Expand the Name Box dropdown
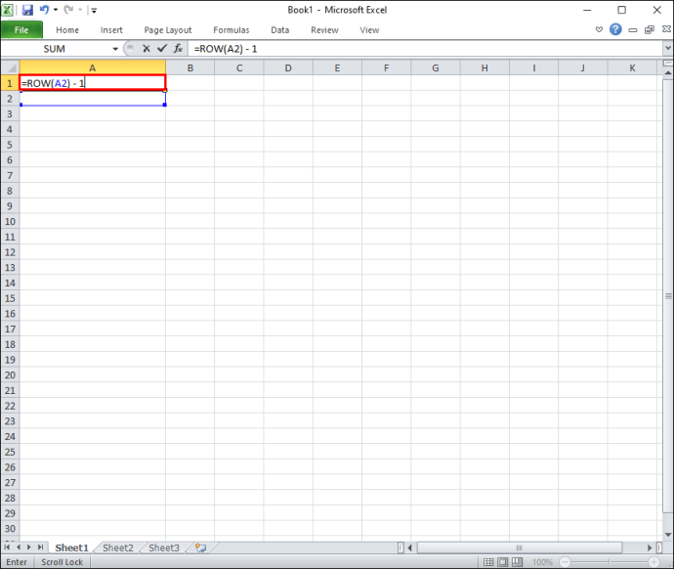Screen dimensions: 674x569 click(115, 49)
